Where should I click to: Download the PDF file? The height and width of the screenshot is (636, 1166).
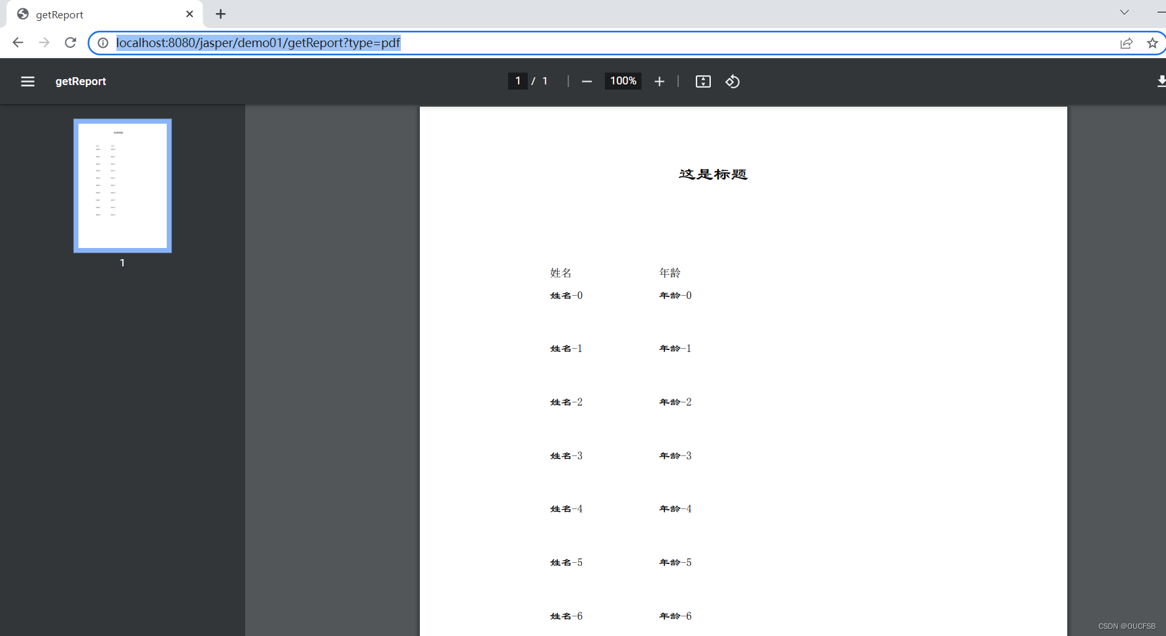coord(1161,81)
